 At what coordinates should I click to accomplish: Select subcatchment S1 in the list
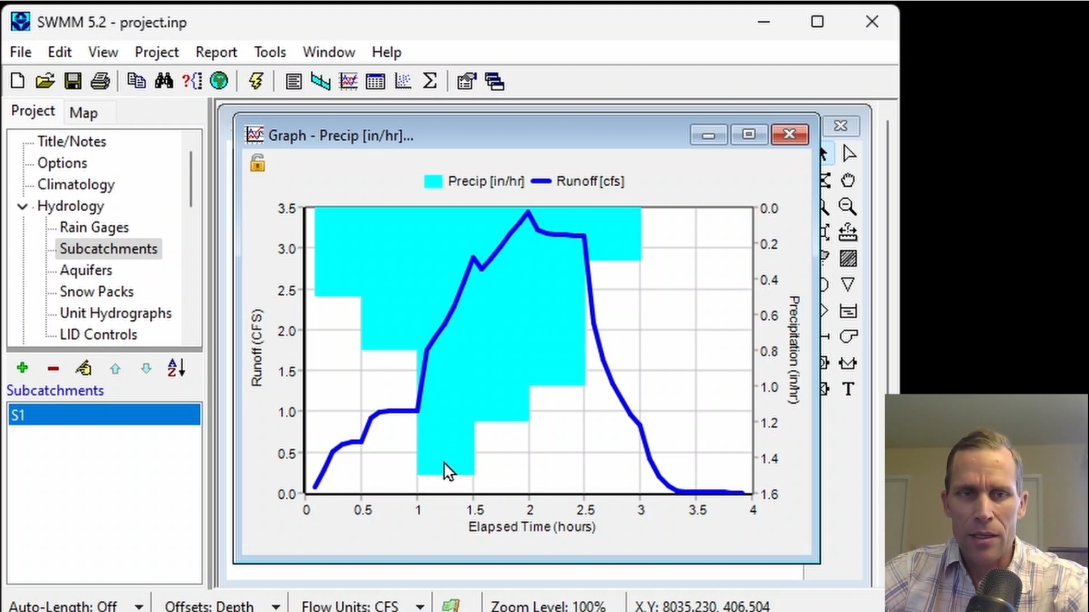click(105, 415)
